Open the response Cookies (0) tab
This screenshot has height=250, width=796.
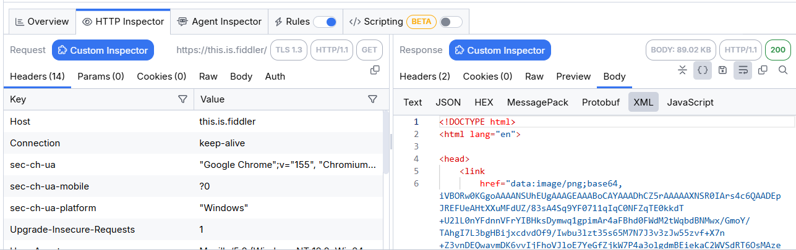tap(487, 77)
